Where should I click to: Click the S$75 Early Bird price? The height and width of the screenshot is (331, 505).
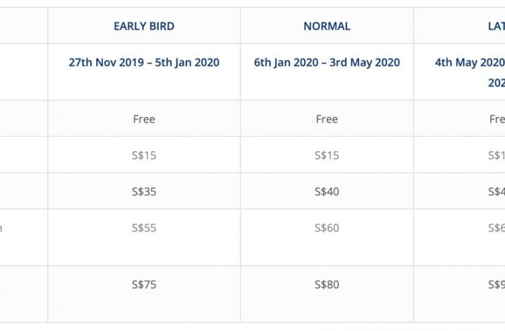point(144,285)
